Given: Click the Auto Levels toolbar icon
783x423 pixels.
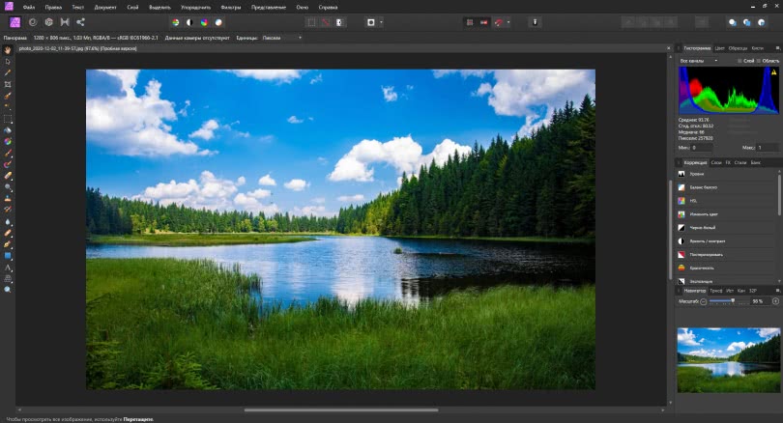Looking at the screenshot, I should (175, 21).
